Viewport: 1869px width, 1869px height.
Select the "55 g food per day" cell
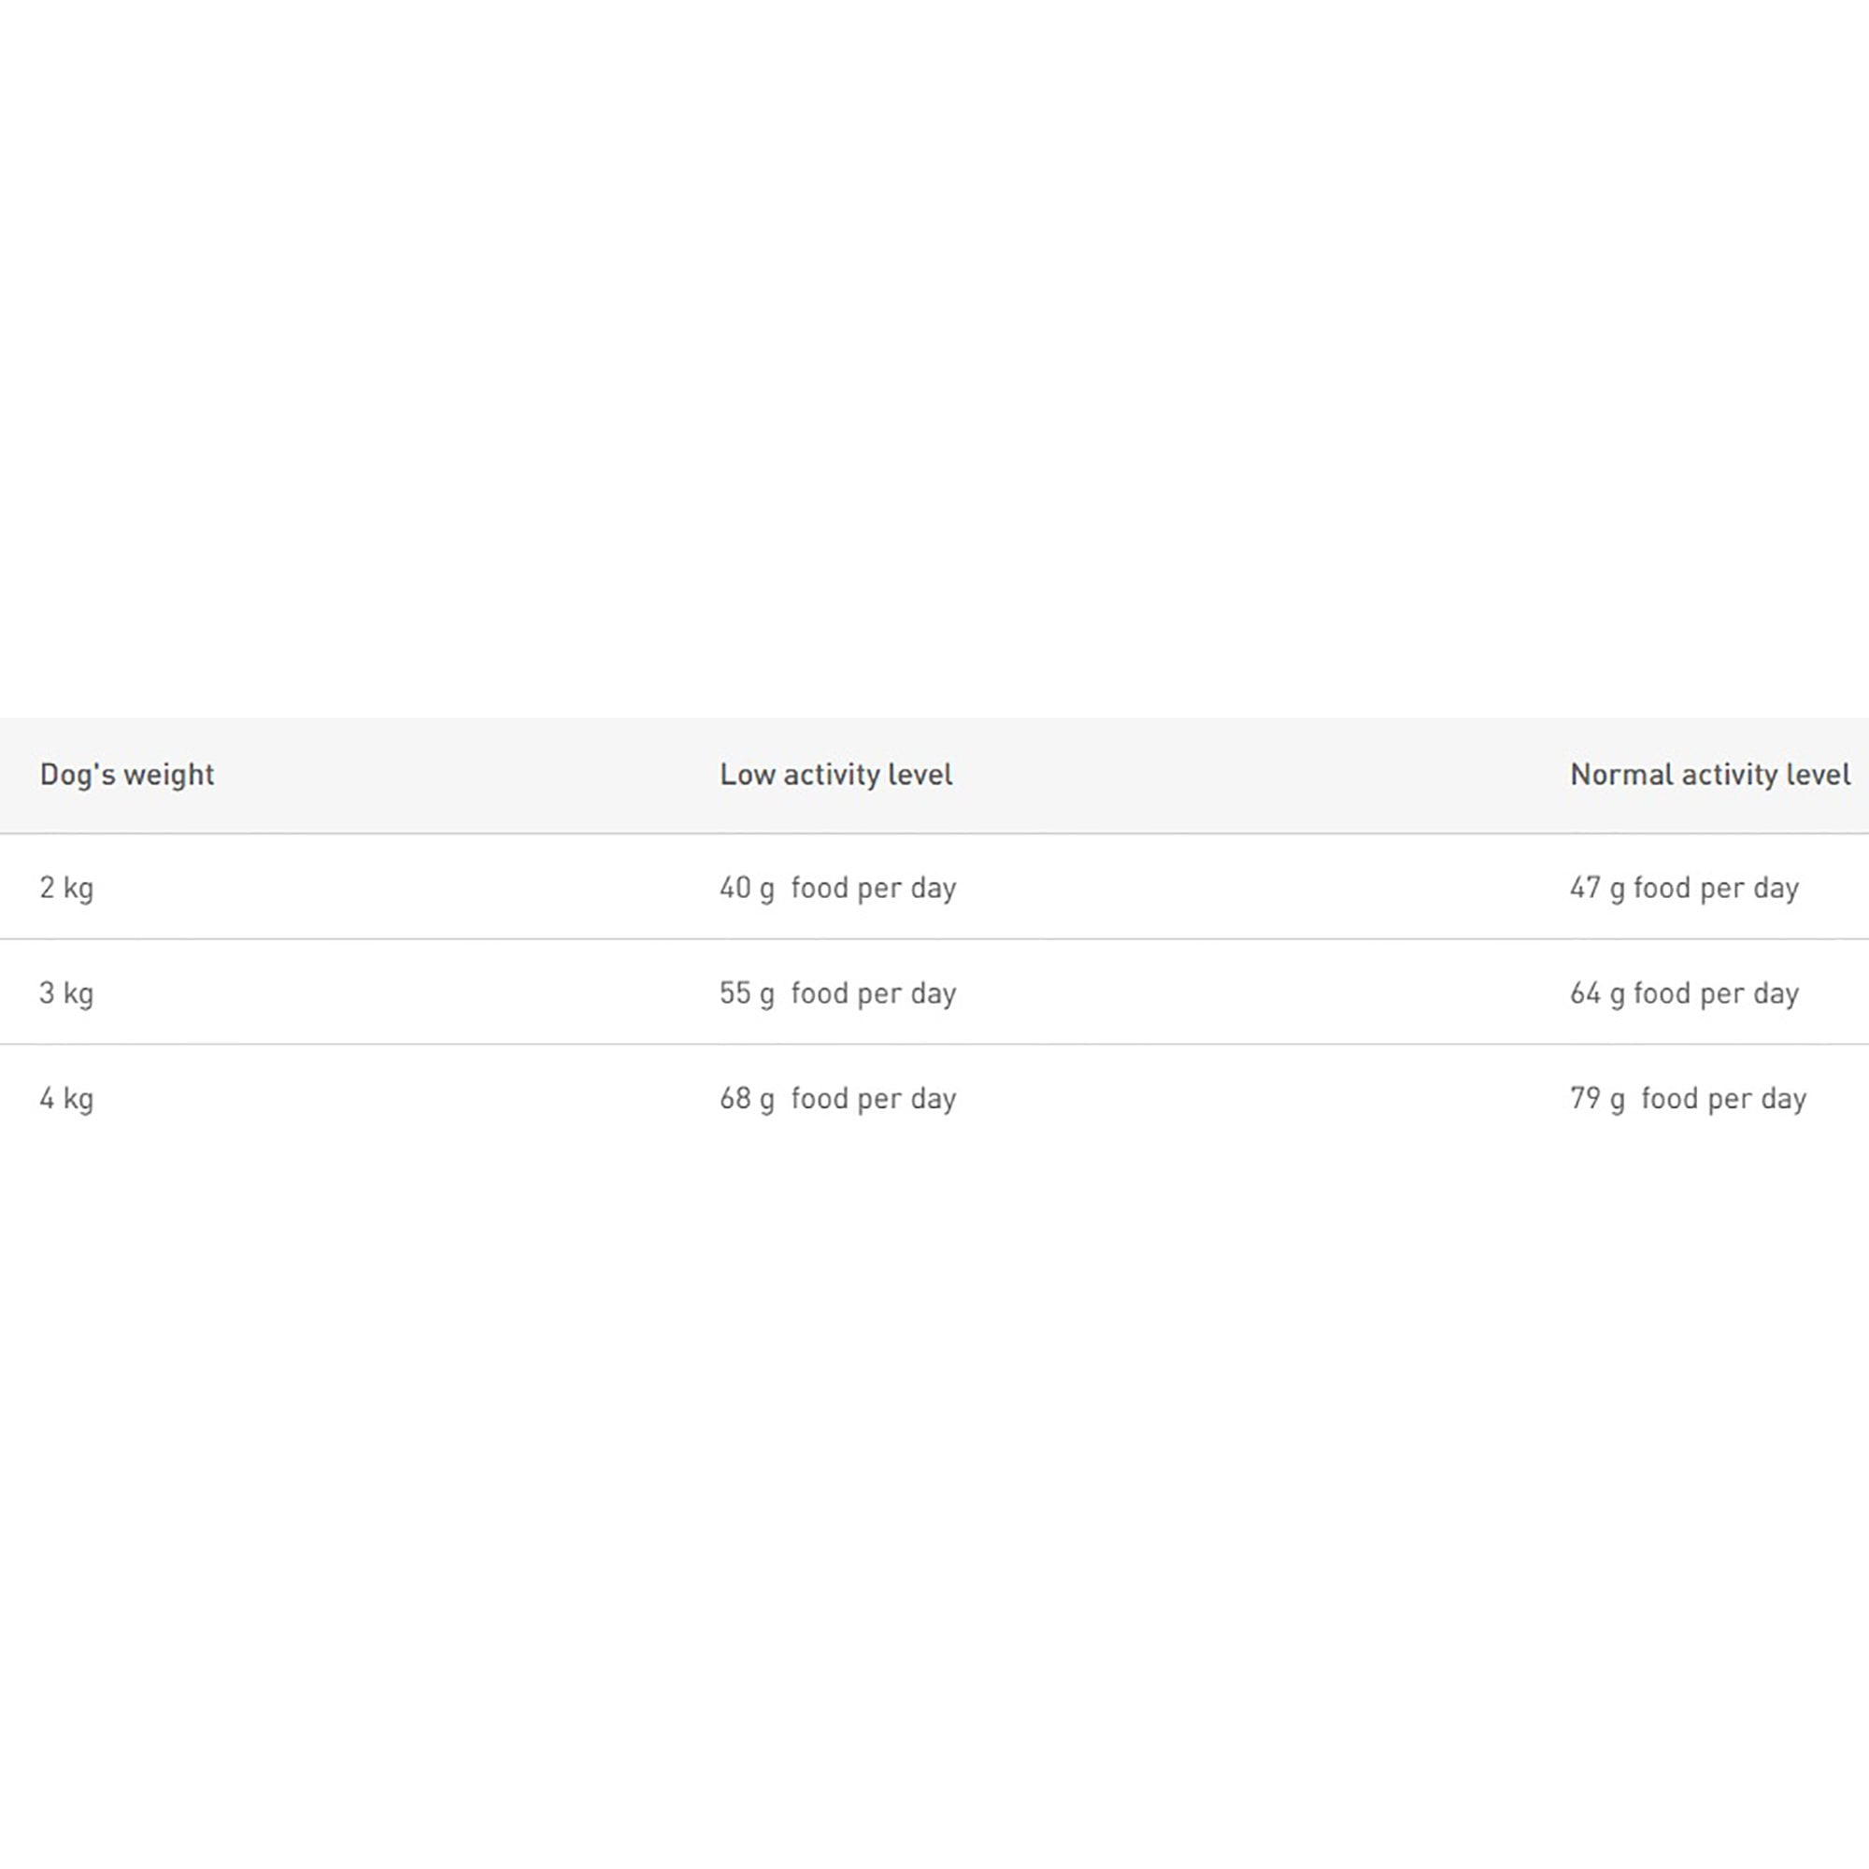click(837, 993)
